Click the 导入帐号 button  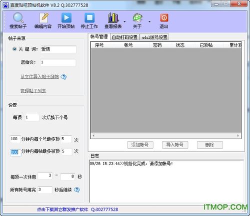175,145
